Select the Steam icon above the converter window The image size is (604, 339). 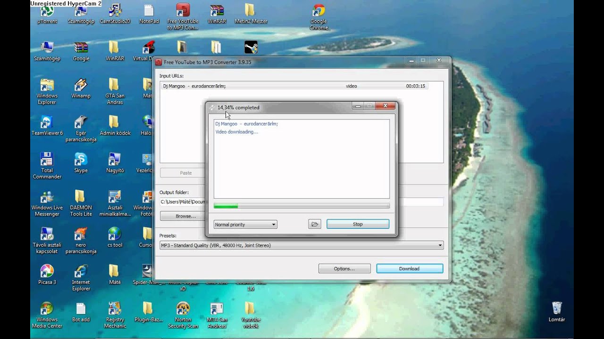point(251,47)
